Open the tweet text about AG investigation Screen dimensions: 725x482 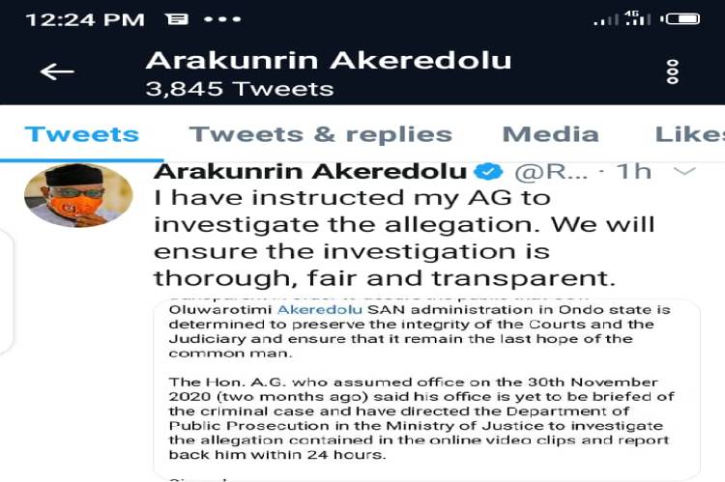[404, 238]
